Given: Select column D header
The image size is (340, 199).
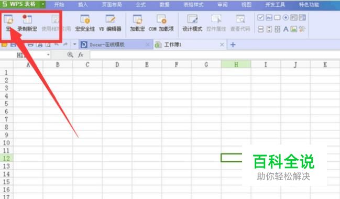Looking at the screenshot, I should coord(117,64).
